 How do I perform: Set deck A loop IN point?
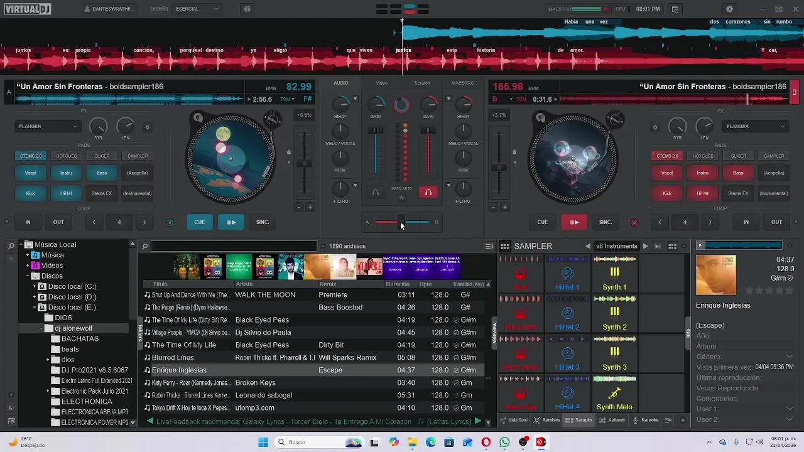[x=28, y=222]
